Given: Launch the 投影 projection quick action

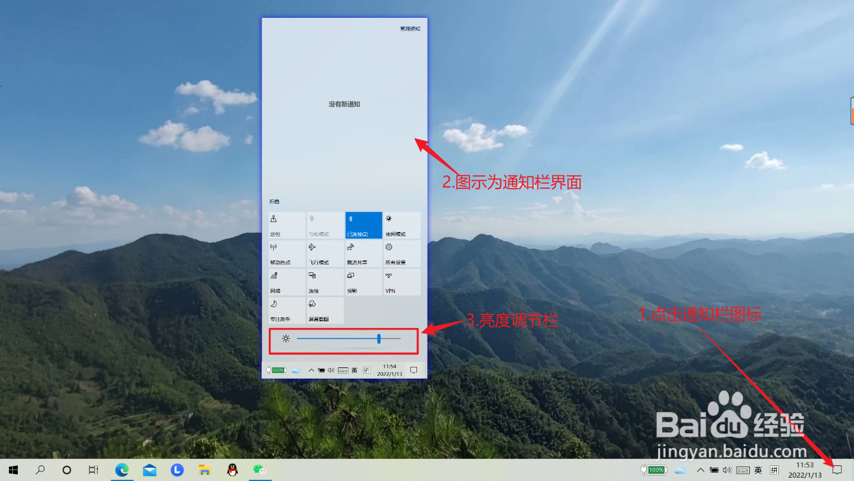Looking at the screenshot, I should (x=364, y=282).
